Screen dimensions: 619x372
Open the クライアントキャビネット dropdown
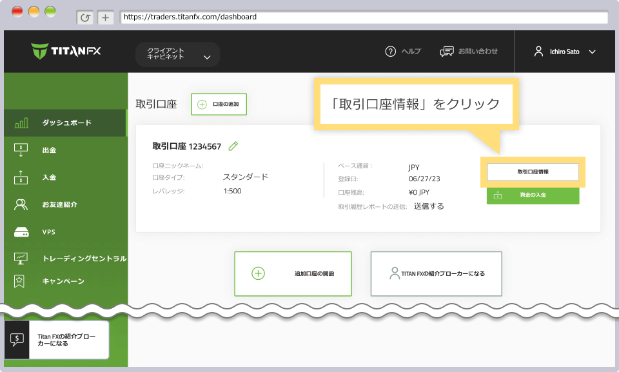[178, 54]
